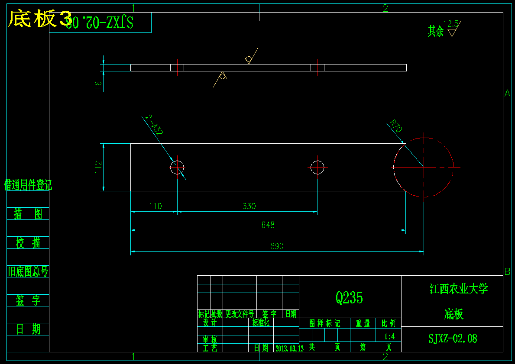Select the 设计 row label
515x364 pixels.
[210, 322]
